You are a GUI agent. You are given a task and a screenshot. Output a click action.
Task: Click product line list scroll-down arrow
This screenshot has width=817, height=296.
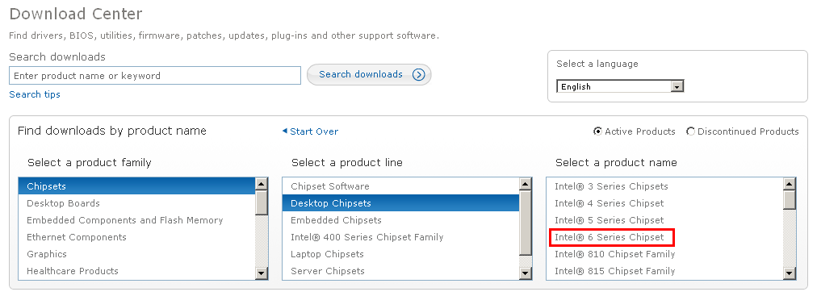526,273
